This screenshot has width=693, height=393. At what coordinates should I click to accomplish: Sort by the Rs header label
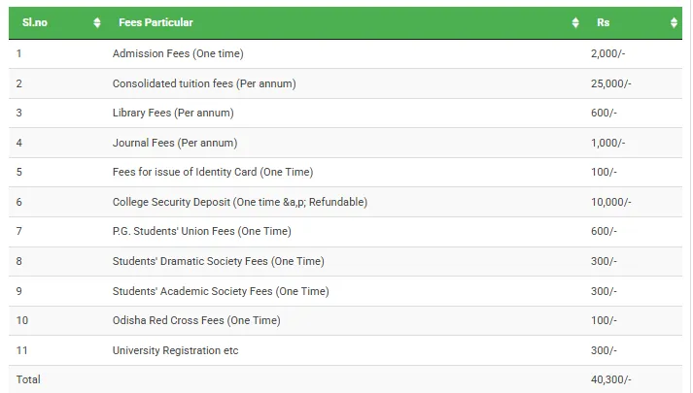603,22
